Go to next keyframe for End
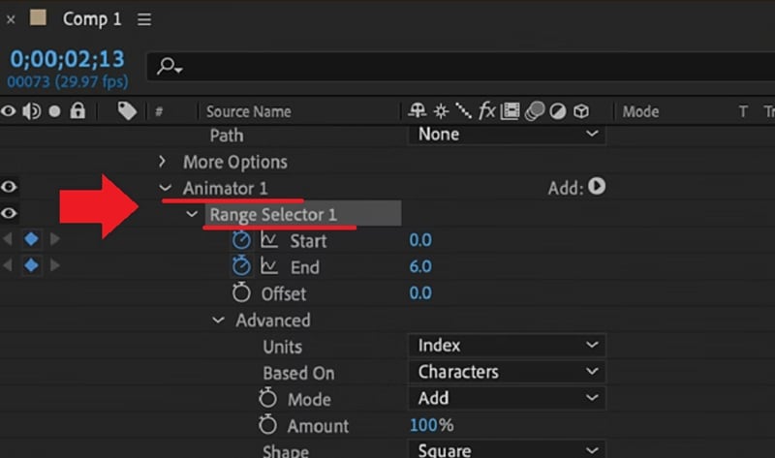The image size is (775, 458). [55, 265]
